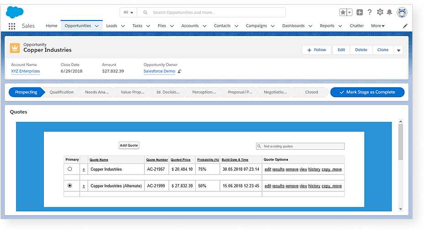Open the Opportunities tab dropdown chevron
Image resolution: width=426 pixels, height=232 pixels.
97,26
